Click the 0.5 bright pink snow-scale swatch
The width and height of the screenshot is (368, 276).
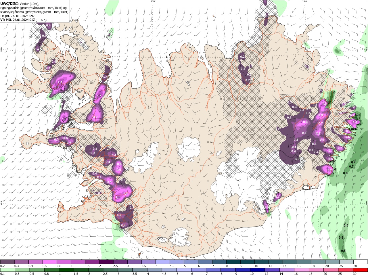49,262
